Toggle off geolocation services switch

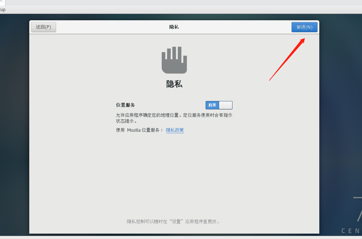tap(219, 105)
